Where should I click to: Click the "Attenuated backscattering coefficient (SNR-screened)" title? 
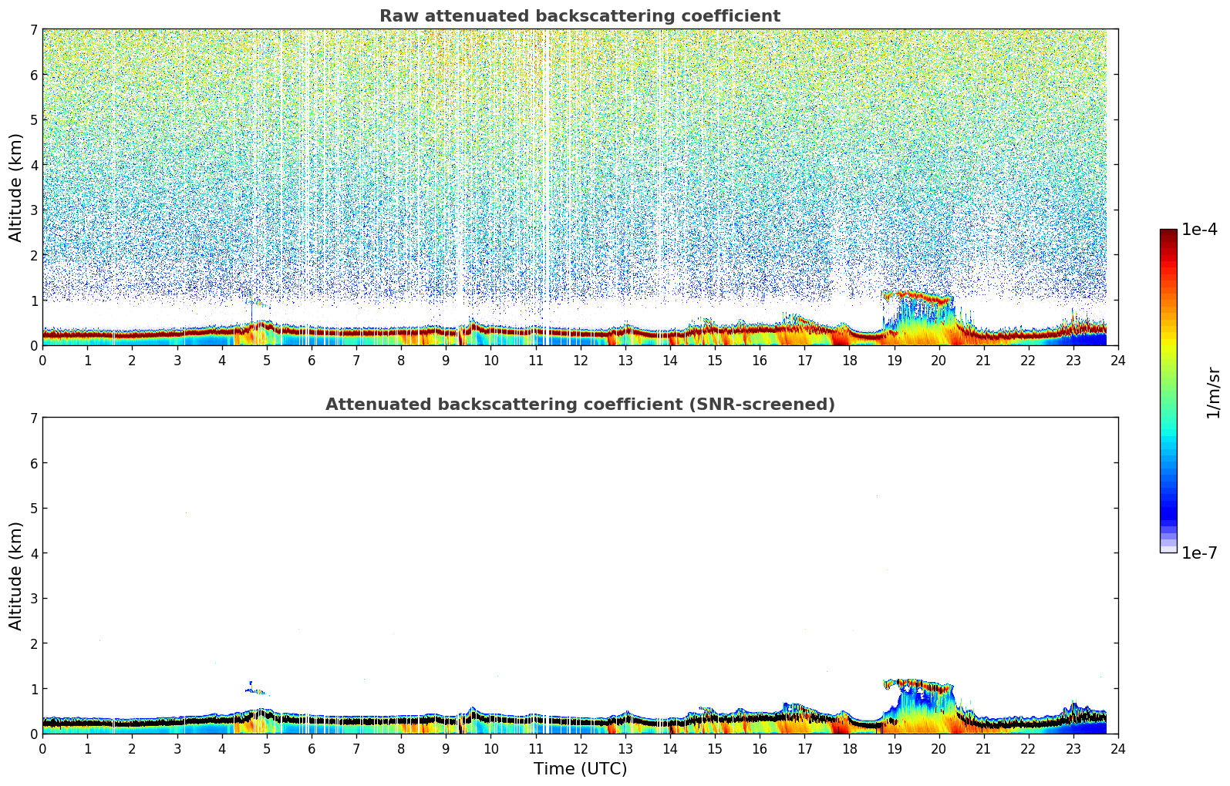(x=579, y=405)
